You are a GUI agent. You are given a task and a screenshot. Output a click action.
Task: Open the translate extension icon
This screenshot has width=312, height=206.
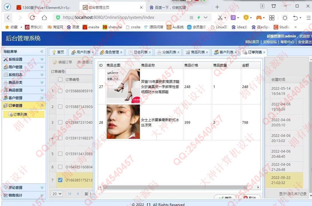[x=233, y=17]
